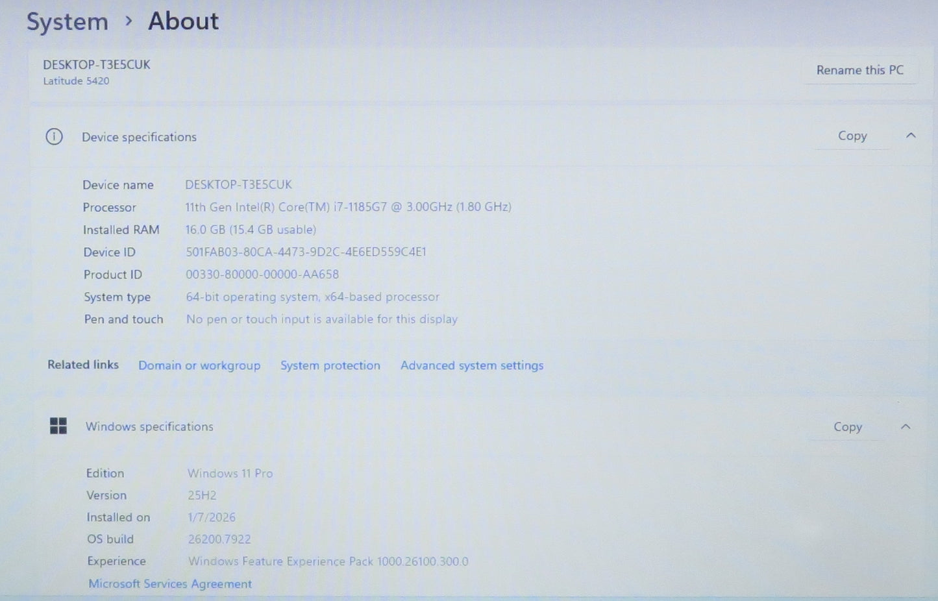The width and height of the screenshot is (938, 601).
Task: Select the Windows 11 Pro edition text
Action: pyautogui.click(x=230, y=473)
